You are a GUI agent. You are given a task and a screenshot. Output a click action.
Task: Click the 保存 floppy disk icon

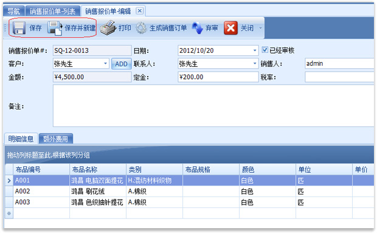(19, 28)
